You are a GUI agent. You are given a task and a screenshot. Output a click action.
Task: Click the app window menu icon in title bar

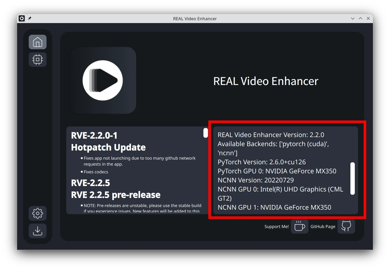(x=22, y=18)
